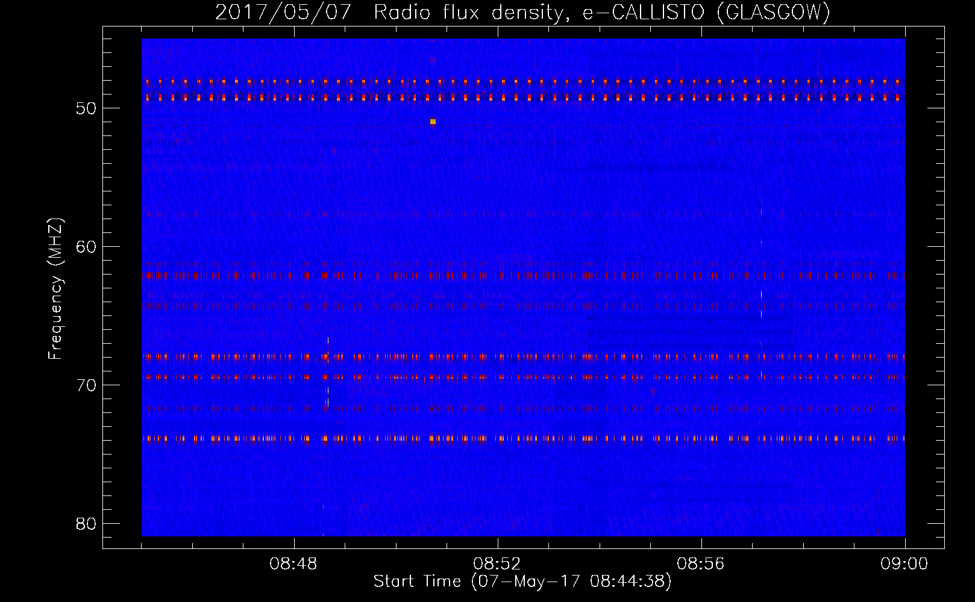
Task: Click the vertical burst feature near 08:48:40
Action: pos(327,373)
